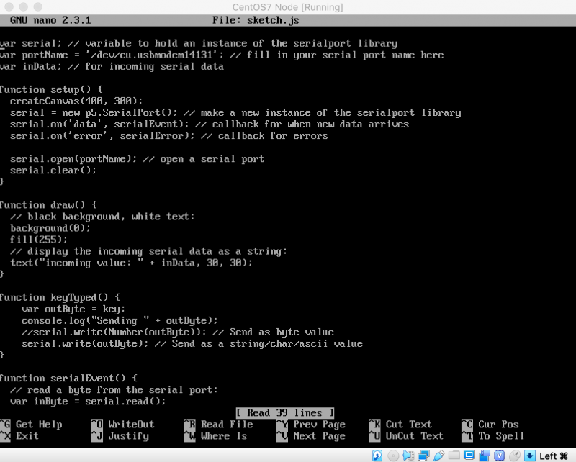Click the serial.on('data', serialEvent) line
Image resolution: width=576 pixels, height=462 pixels.
(210, 124)
